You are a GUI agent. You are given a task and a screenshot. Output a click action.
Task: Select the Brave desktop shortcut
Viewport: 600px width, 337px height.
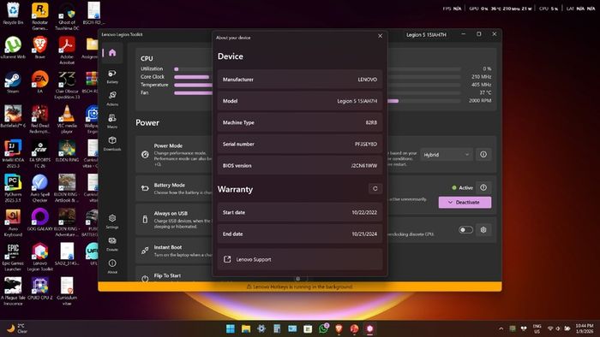(39, 48)
